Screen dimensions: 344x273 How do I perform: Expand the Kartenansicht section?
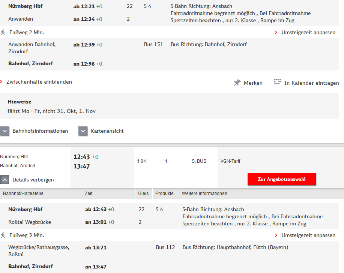pos(83,131)
